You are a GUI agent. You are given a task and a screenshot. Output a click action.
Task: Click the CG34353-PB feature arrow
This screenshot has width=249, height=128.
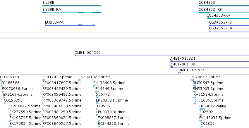point(209,25)
